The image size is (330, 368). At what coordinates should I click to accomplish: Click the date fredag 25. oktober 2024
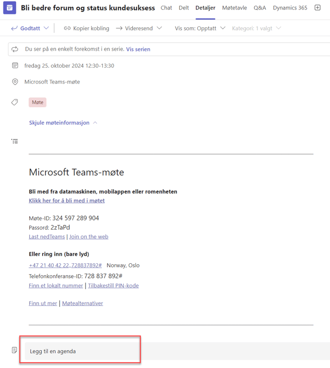[x=69, y=66]
